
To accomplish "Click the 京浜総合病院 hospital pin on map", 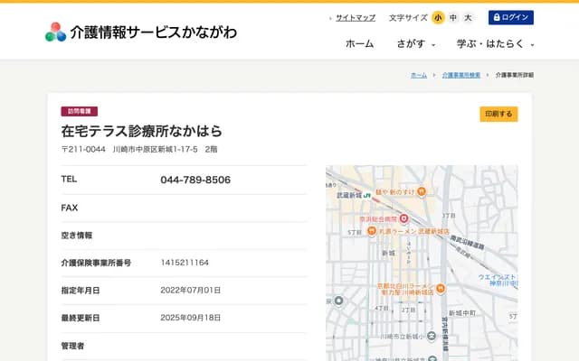I will pyautogui.click(x=404, y=218).
